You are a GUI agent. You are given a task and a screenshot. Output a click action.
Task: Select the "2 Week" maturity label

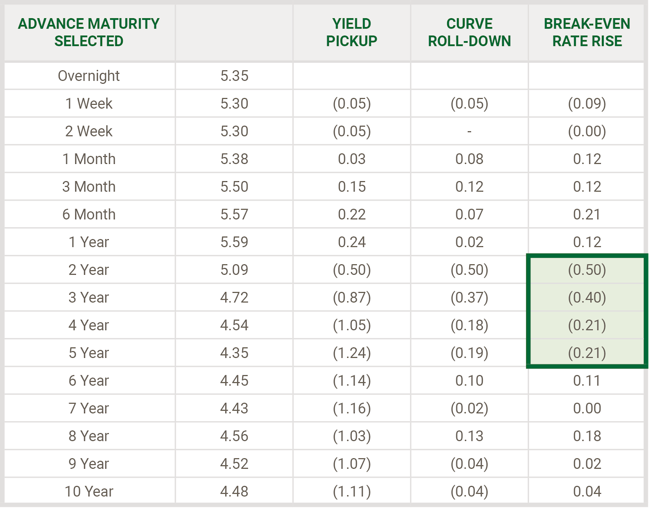89,131
